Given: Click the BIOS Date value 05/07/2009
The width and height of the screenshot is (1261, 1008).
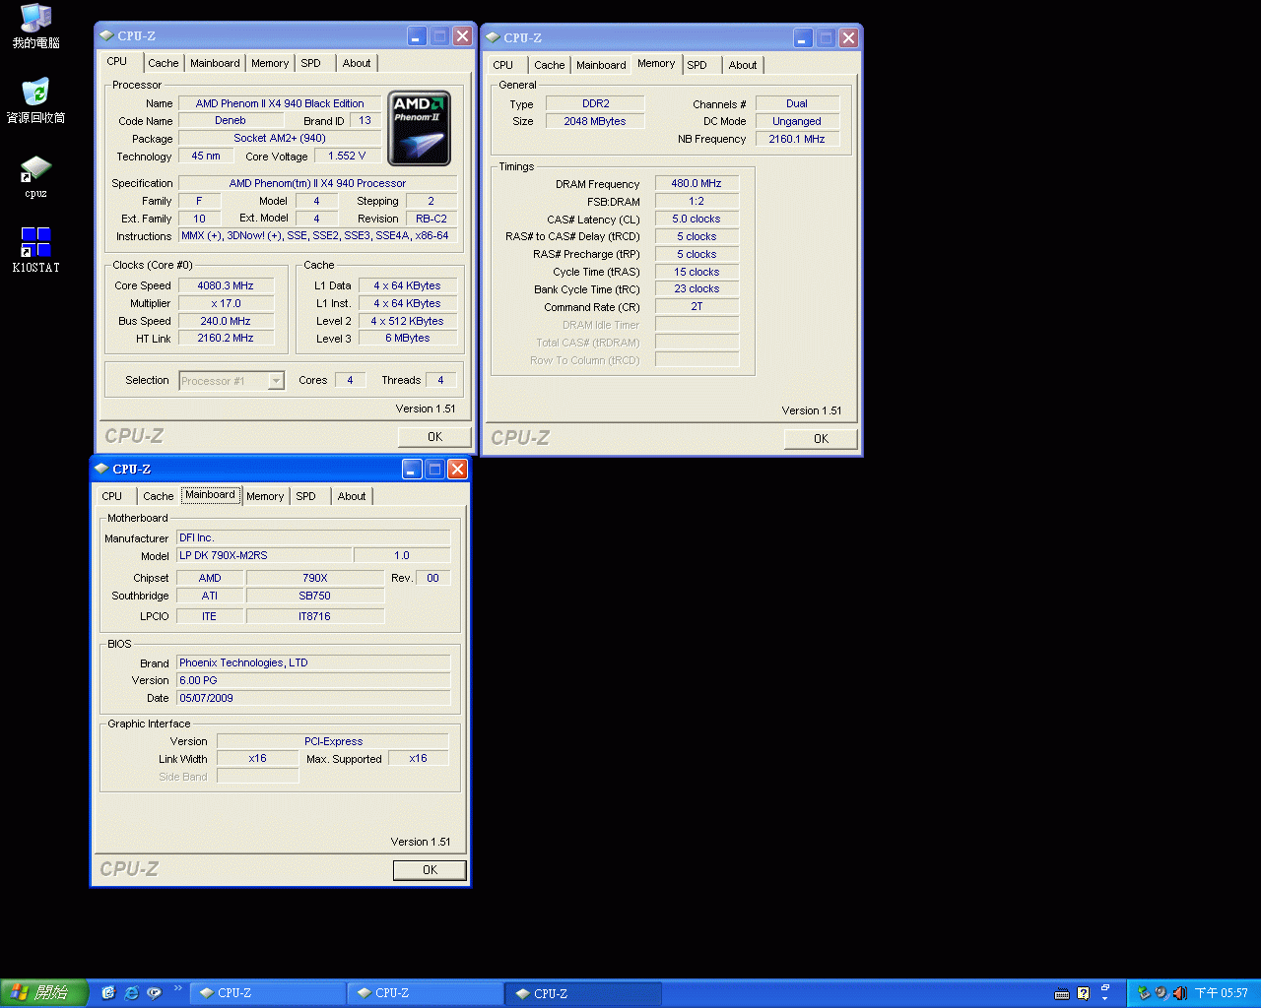Looking at the screenshot, I should pyautogui.click(x=313, y=698).
